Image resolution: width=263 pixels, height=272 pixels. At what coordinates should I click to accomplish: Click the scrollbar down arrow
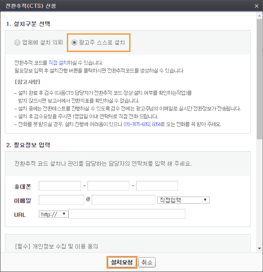click(x=260, y=249)
